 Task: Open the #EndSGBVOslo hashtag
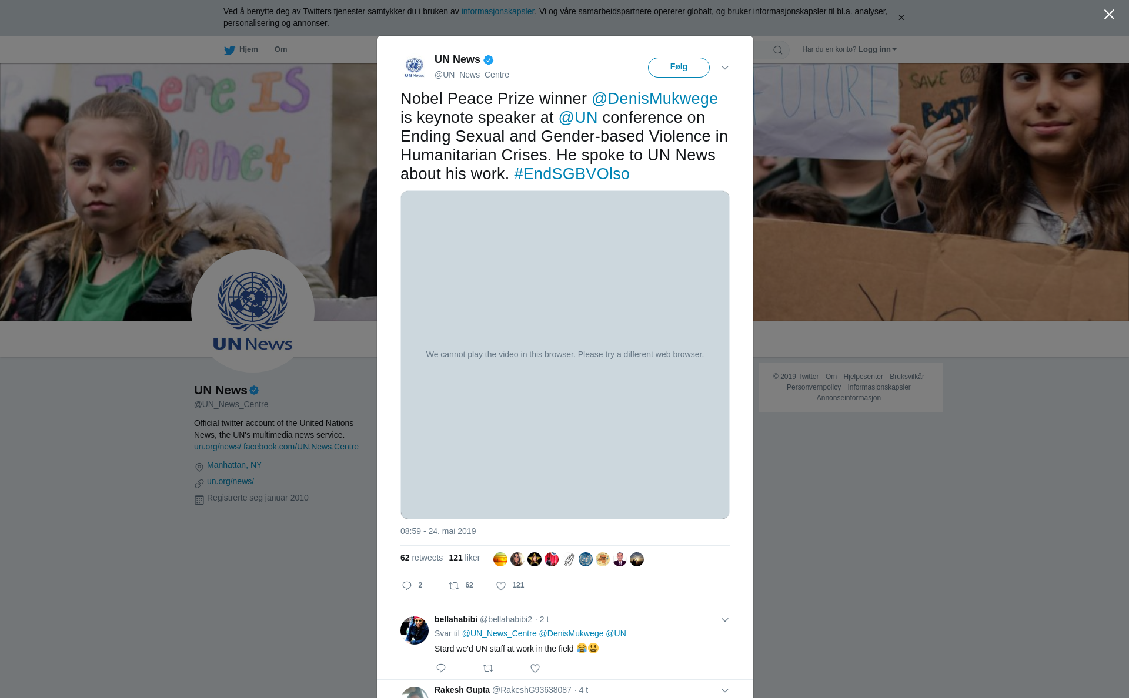(572, 174)
